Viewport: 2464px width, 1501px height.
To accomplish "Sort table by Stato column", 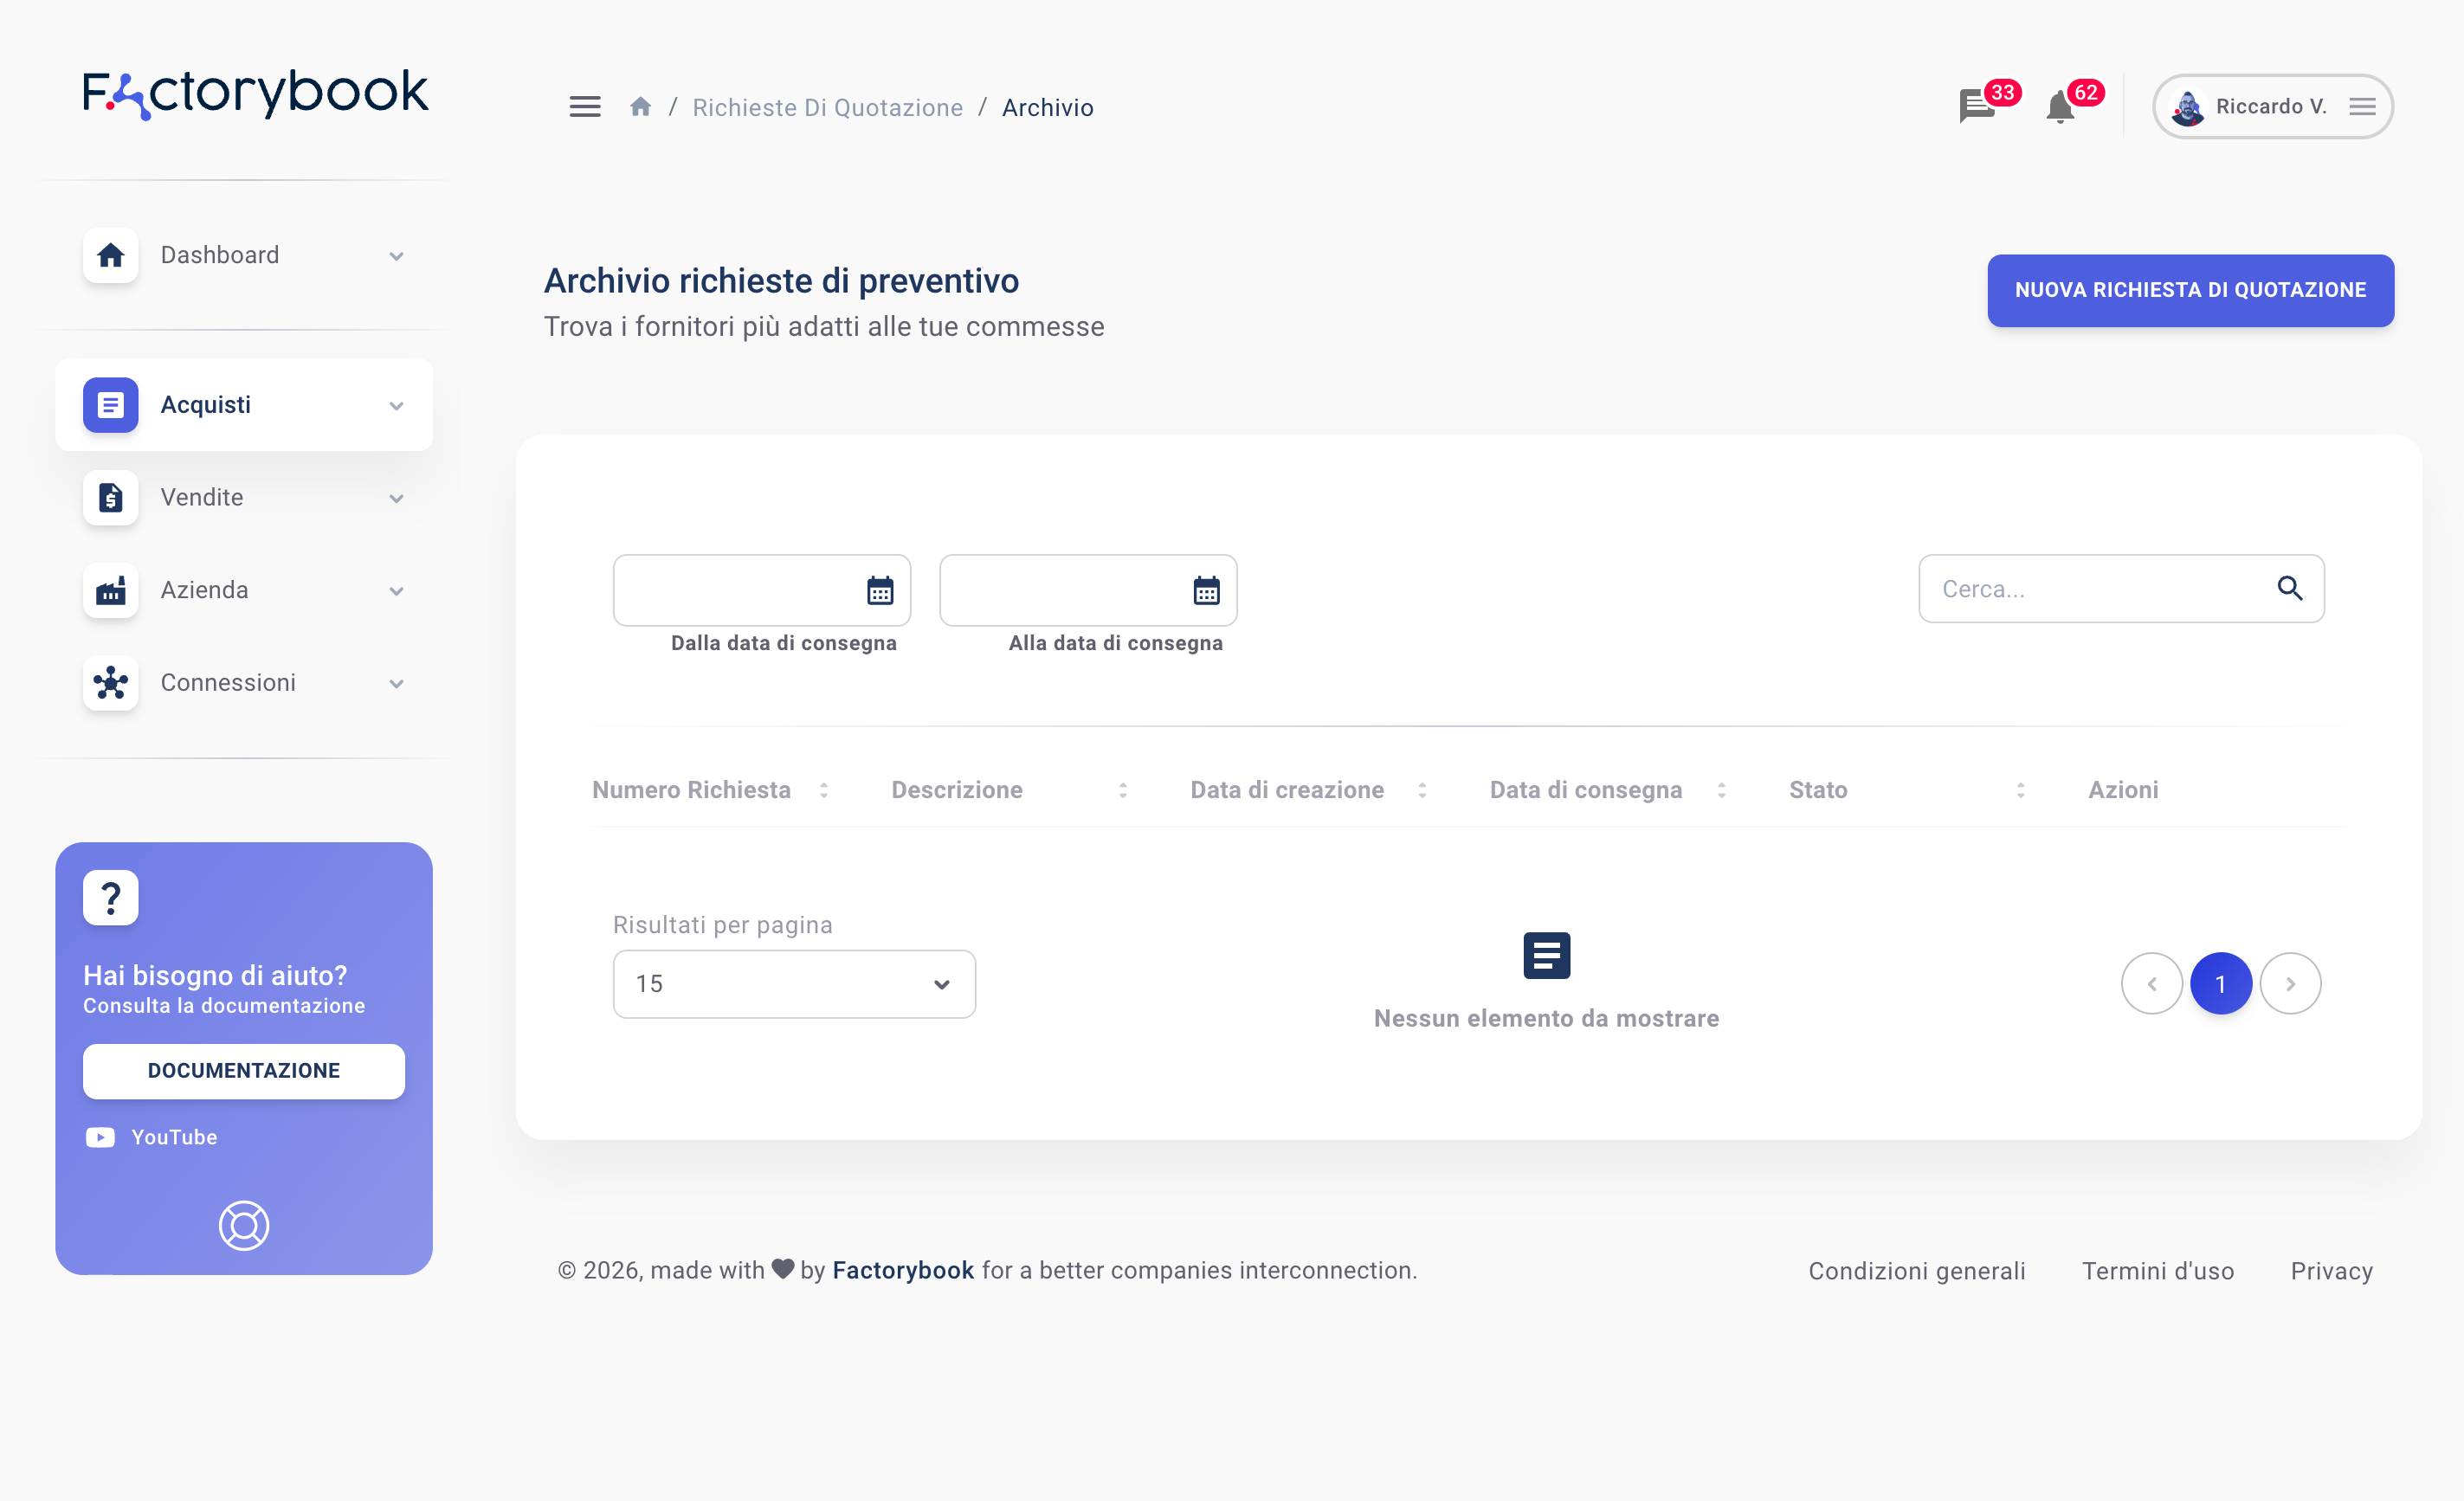I will point(2020,790).
